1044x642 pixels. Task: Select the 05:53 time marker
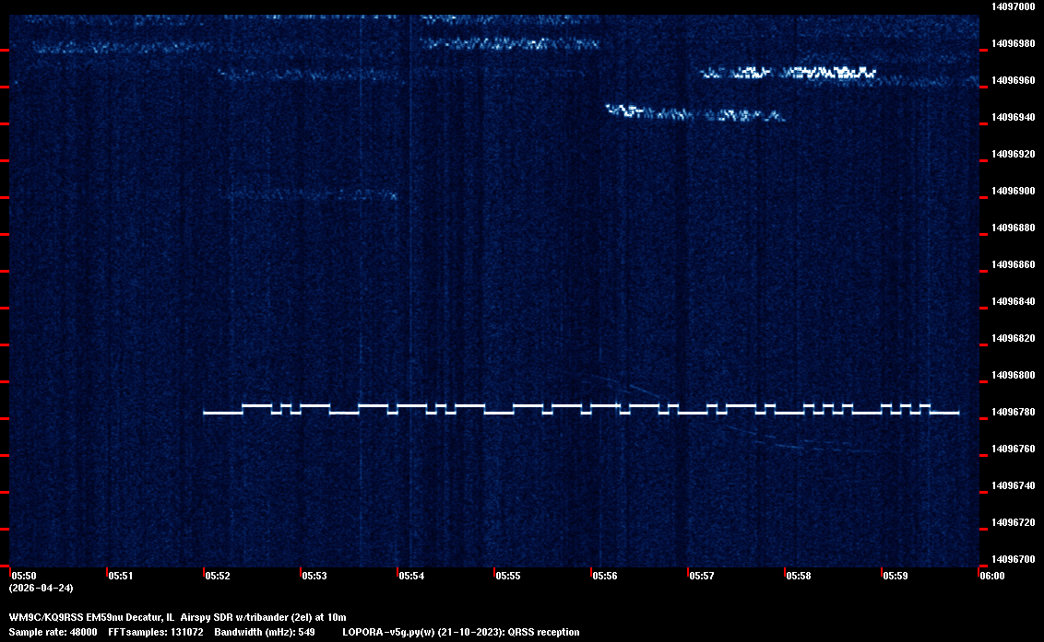click(314, 576)
